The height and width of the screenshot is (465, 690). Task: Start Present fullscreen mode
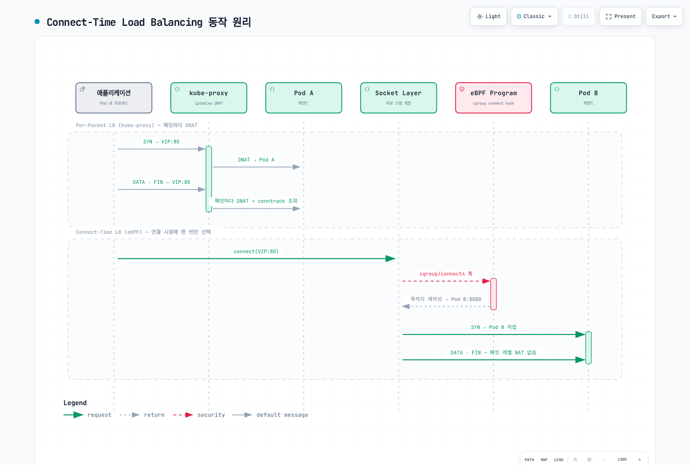coord(621,16)
